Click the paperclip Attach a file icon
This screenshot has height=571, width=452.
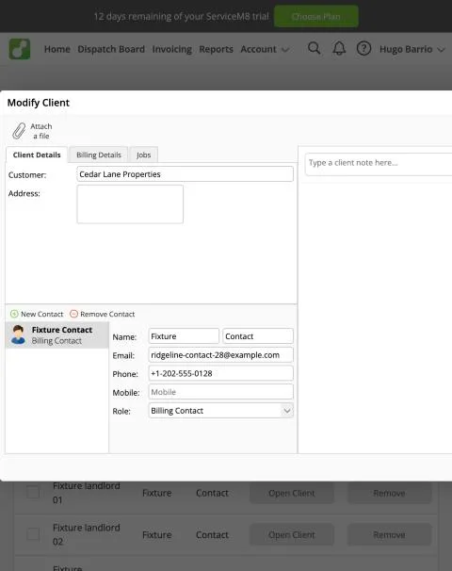pos(19,131)
